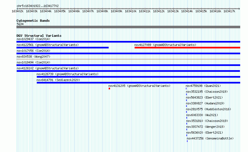Image resolution: width=248 pixels, height=152 pixels.
Task: Open nsv4126102 (gnomADStructuralVariants) label
Action: [x=48, y=68]
